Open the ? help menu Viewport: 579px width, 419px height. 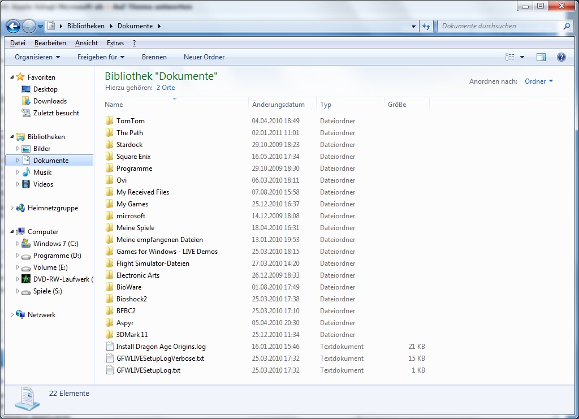click(135, 43)
